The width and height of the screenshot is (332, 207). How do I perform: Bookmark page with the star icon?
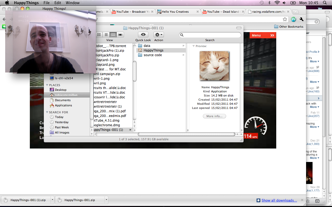[285, 19]
